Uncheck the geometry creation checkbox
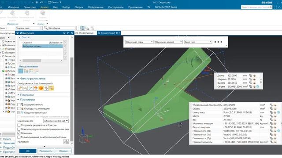The image size is (282, 158). pyautogui.click(x=19, y=113)
